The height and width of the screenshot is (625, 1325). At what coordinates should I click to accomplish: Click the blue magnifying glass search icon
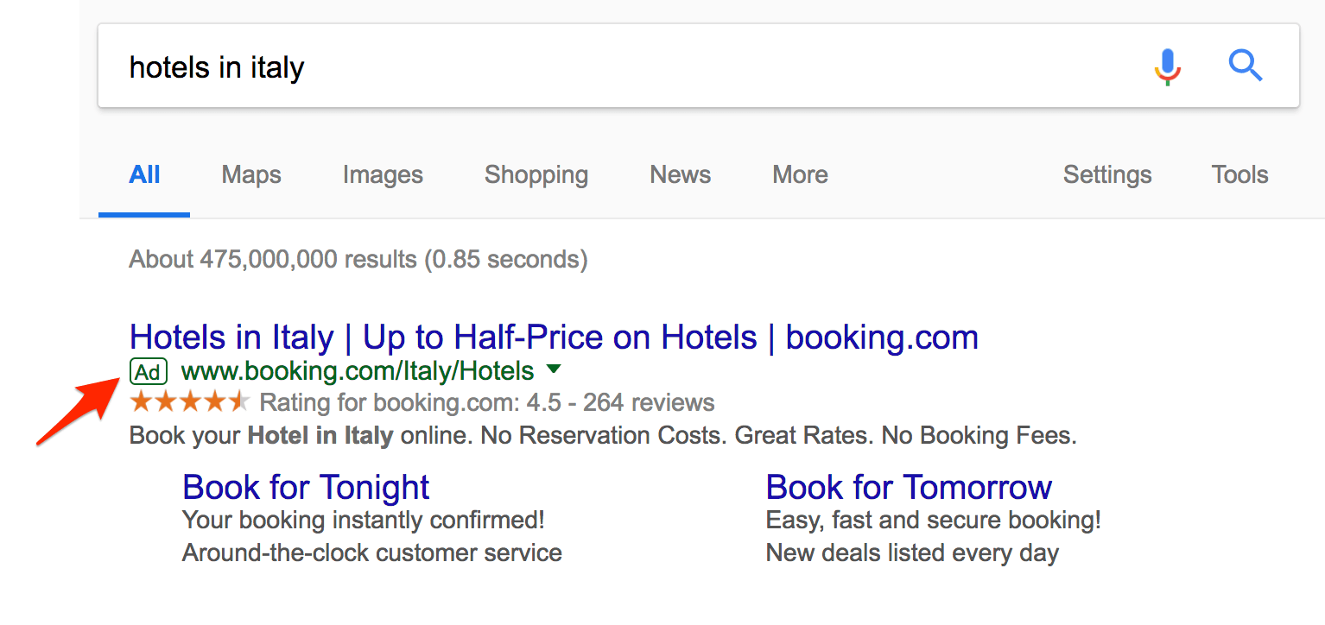click(x=1246, y=66)
